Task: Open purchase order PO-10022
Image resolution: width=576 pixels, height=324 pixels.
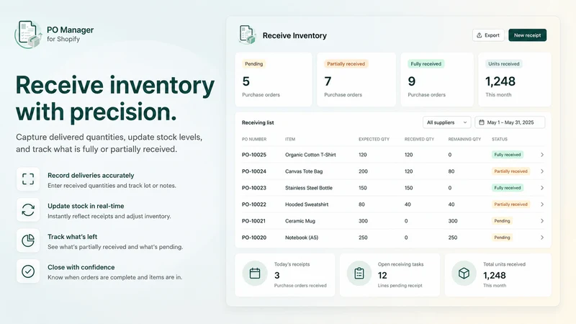Action: (254, 204)
